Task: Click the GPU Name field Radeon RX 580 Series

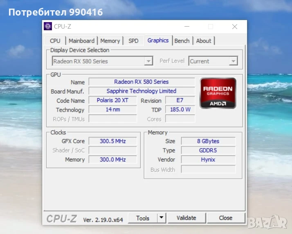Action: [142, 82]
